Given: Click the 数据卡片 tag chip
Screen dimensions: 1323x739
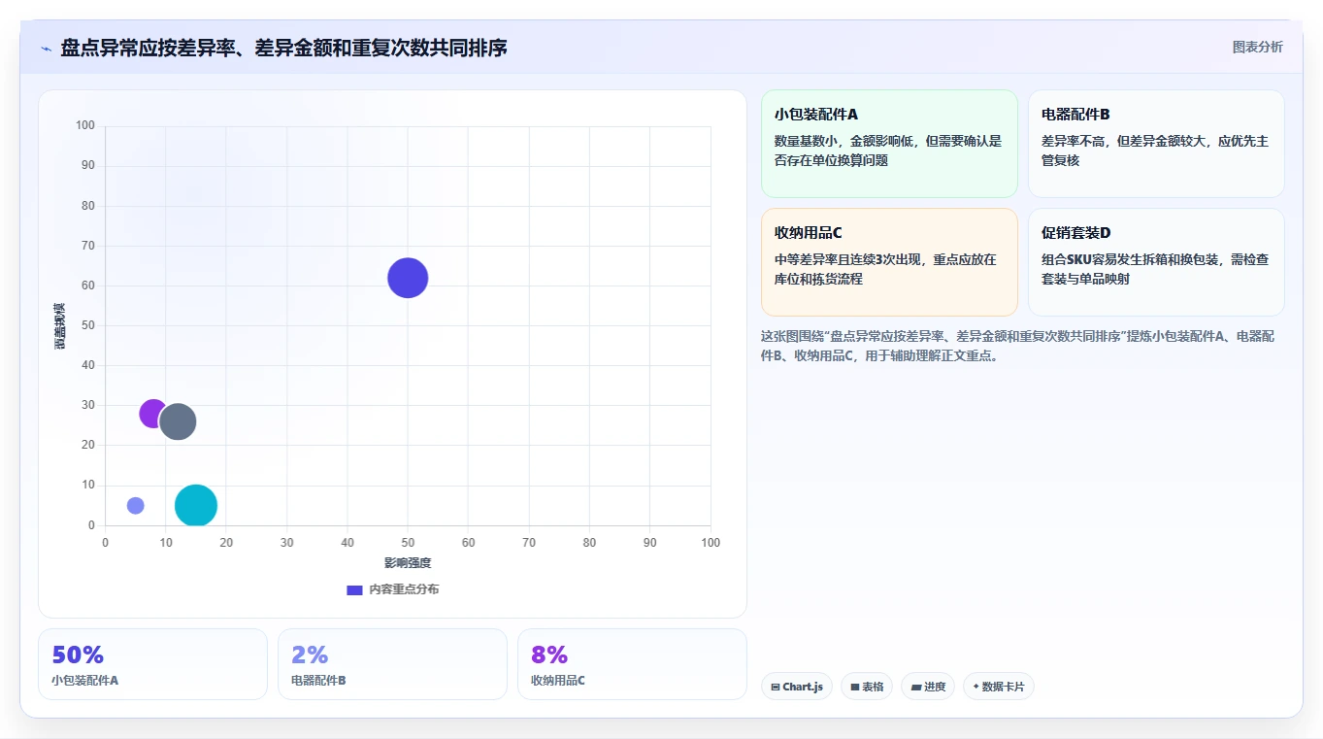Looking at the screenshot, I should [x=999, y=687].
